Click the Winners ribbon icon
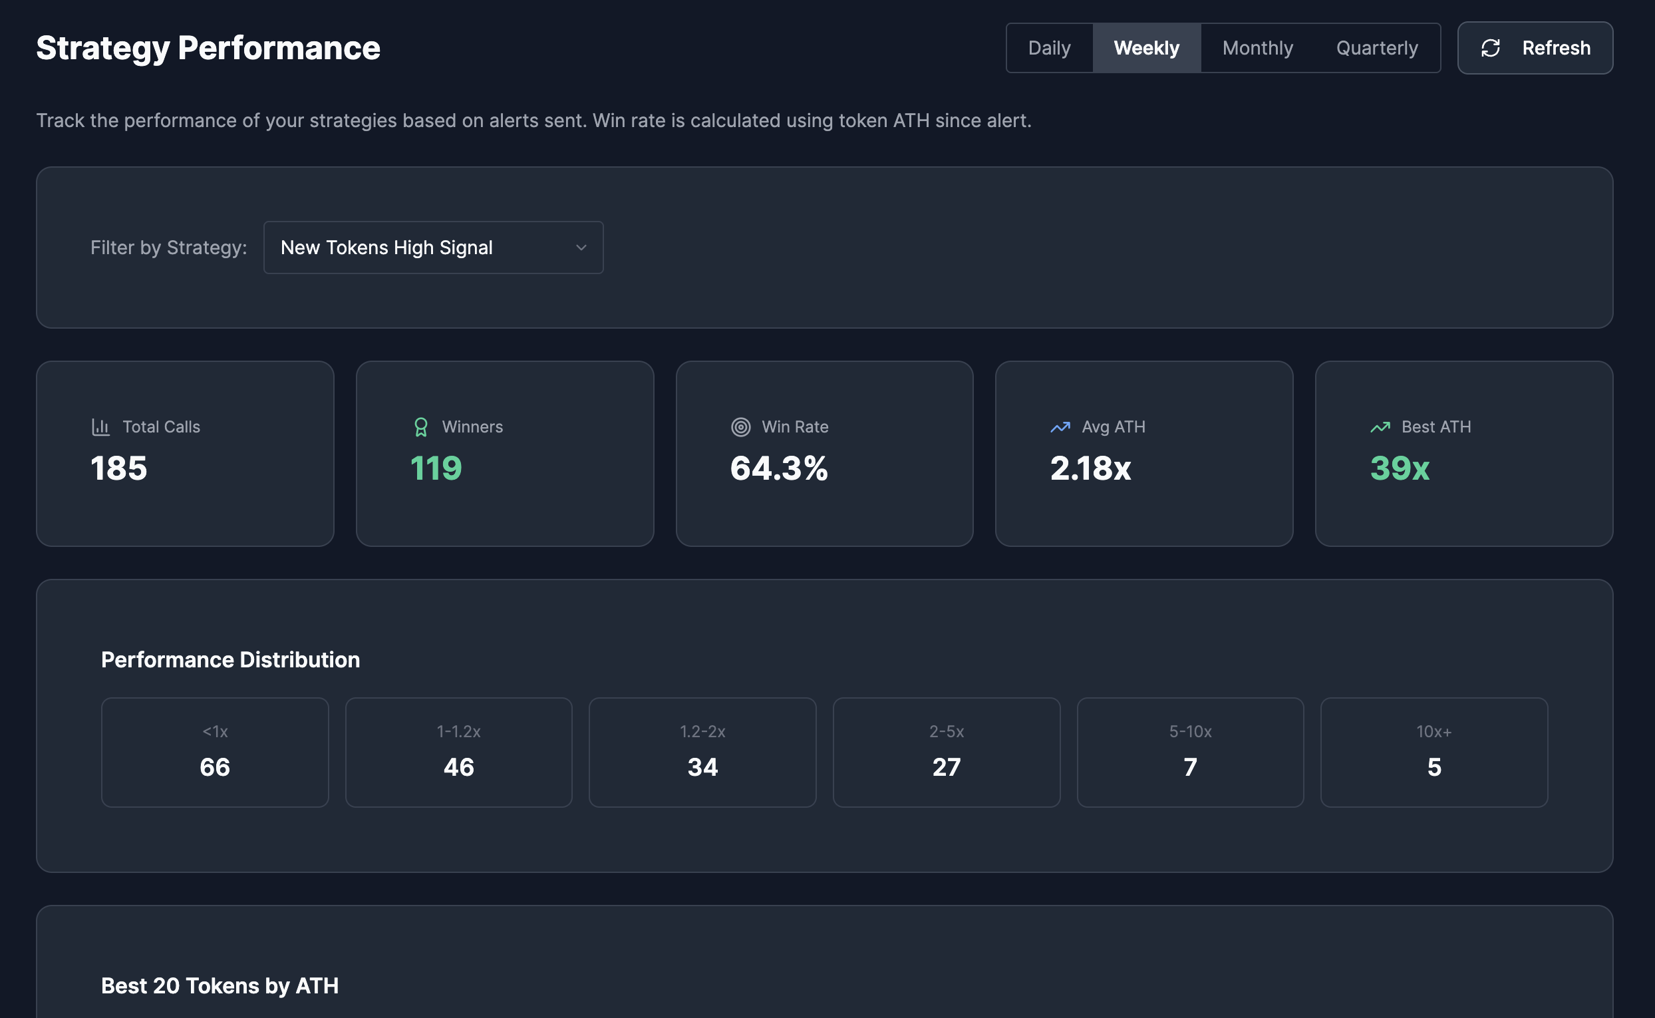The image size is (1655, 1018). pyautogui.click(x=420, y=426)
